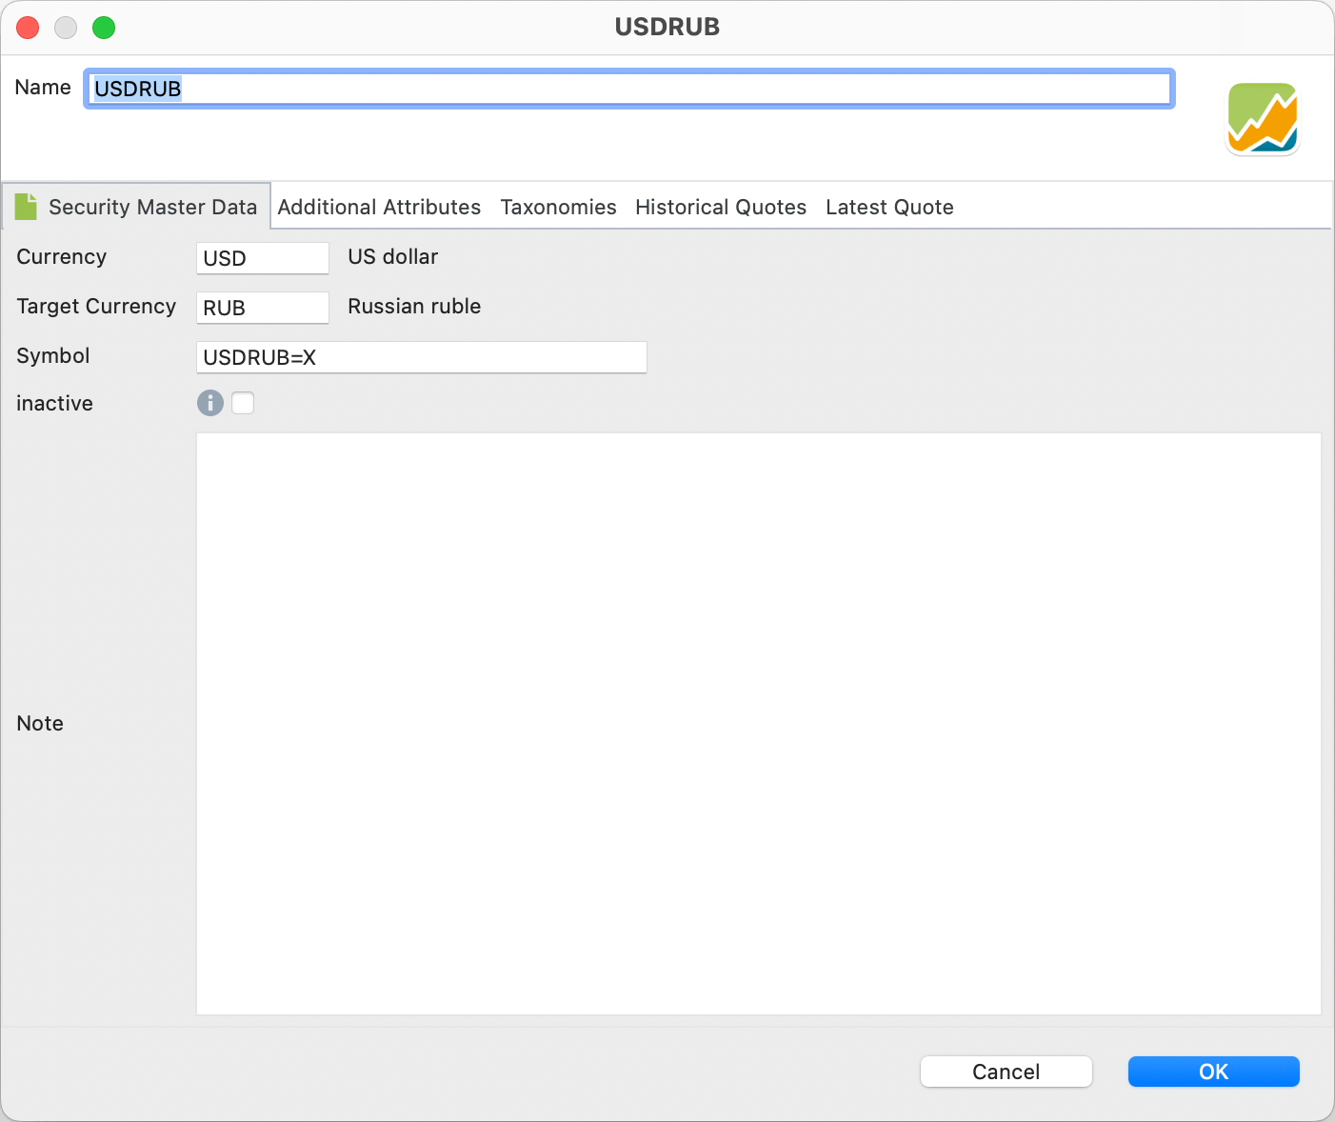Click the 'Name' label

43,88
